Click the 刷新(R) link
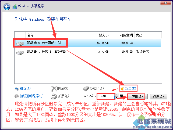The width and height of the screenshot is (173, 130). pos(25,88)
